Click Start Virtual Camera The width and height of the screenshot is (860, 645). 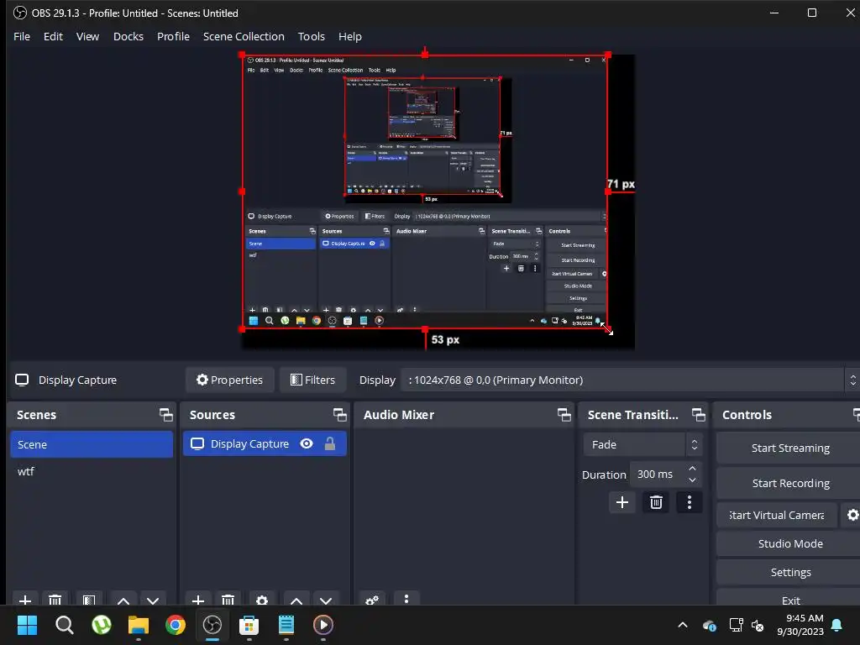point(777,515)
